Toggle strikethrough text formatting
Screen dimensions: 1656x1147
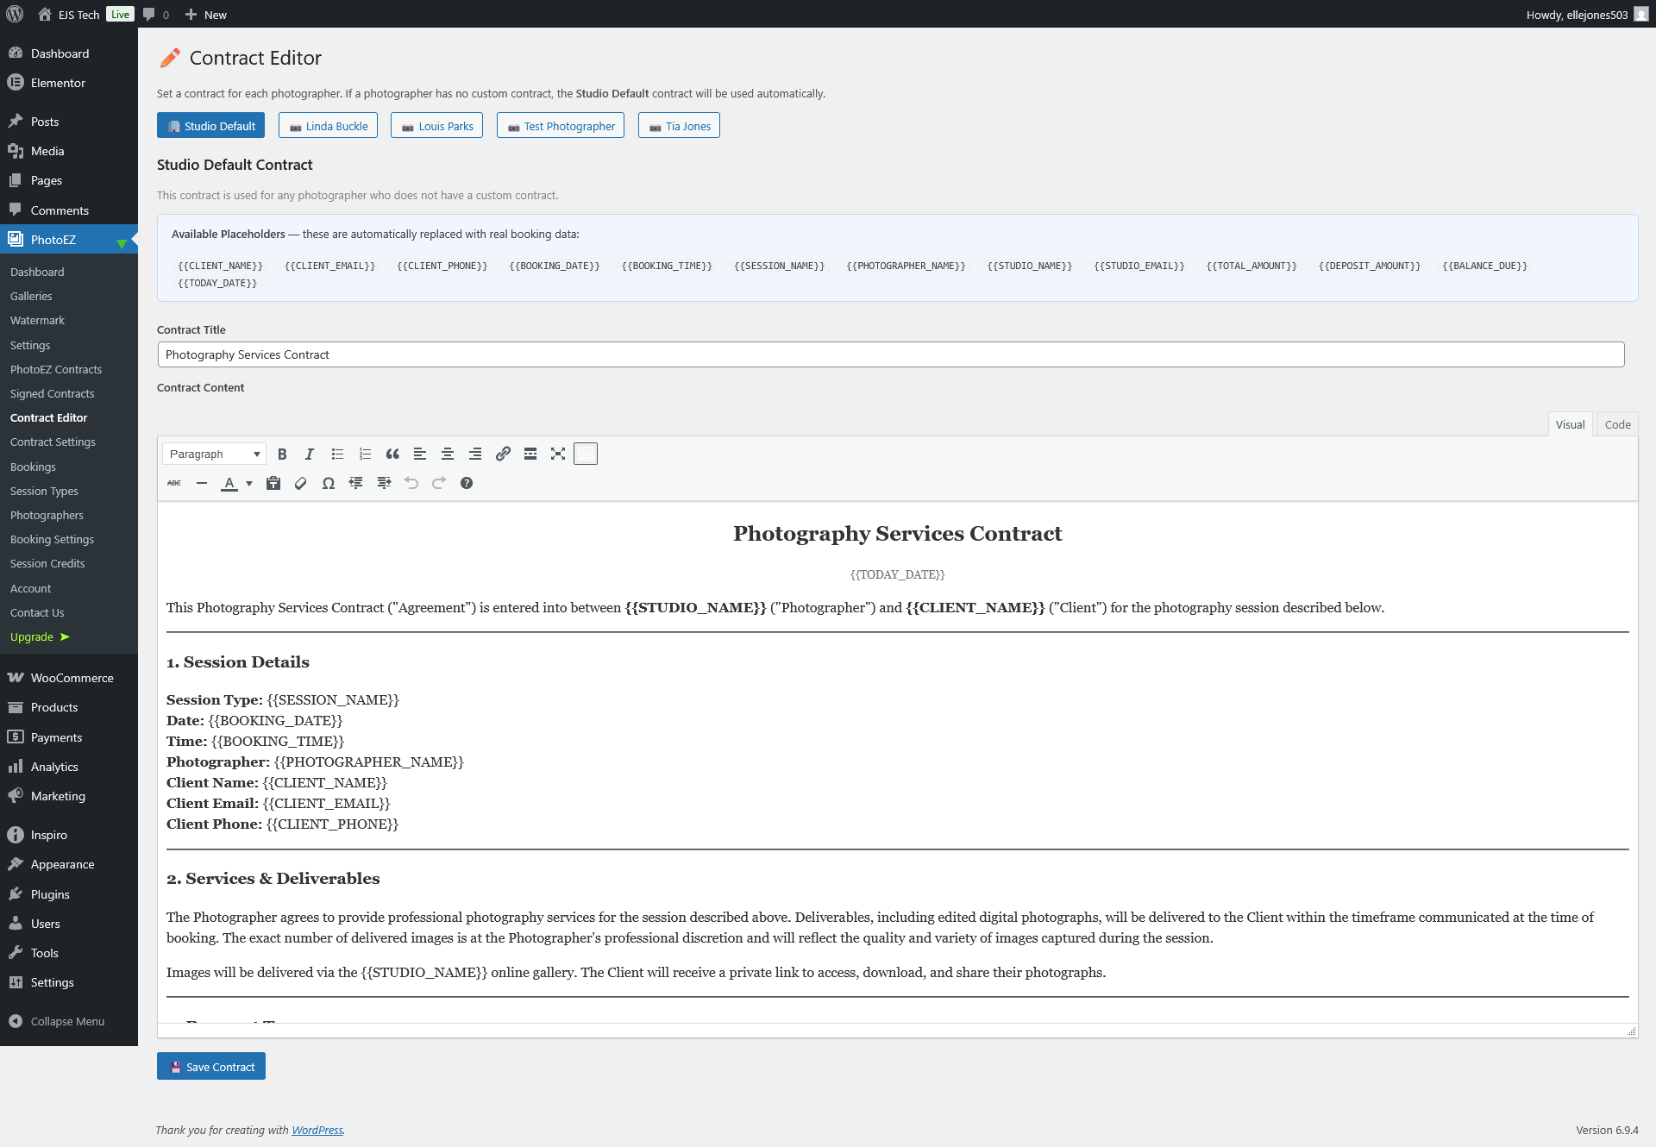point(174,483)
